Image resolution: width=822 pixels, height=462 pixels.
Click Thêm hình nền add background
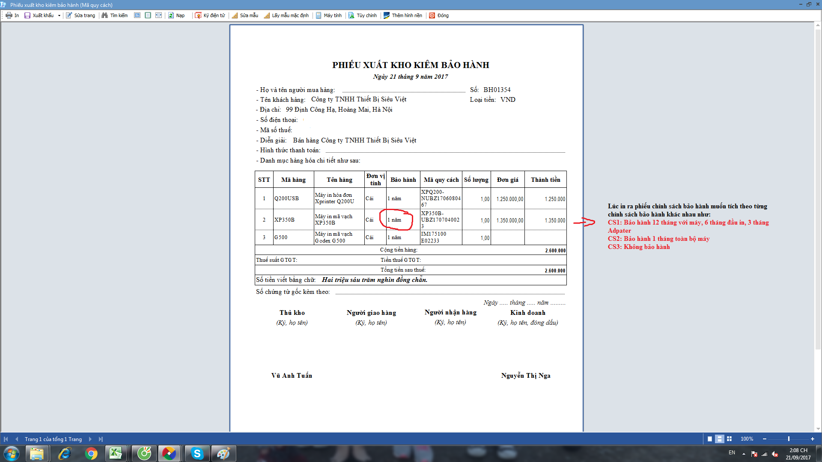tap(402, 15)
